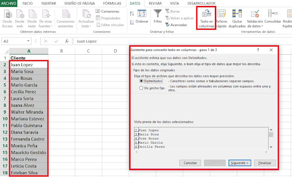Open the Consolidar tool

pyautogui.click(x=273, y=17)
